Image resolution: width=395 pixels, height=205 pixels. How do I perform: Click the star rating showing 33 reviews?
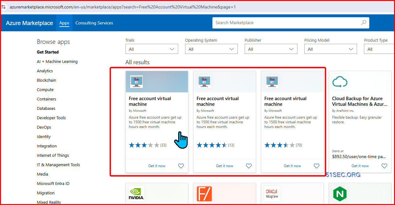147,145
